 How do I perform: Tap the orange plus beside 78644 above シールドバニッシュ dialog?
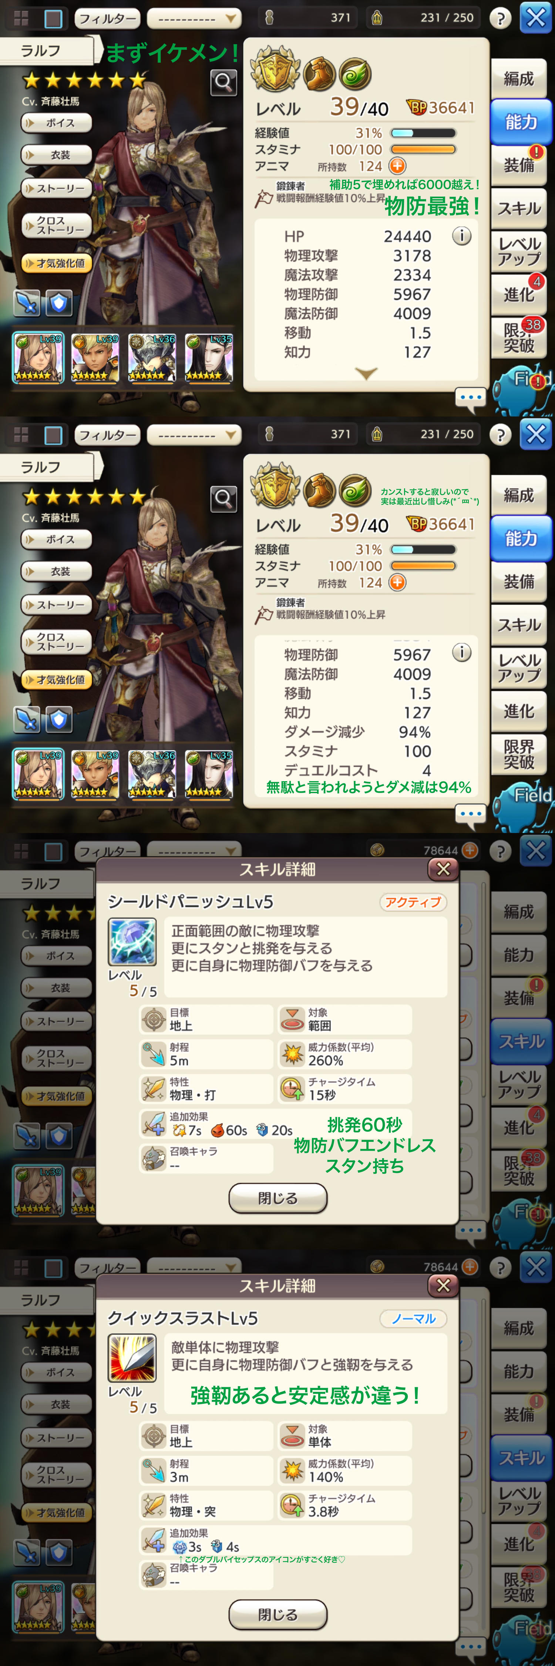pyautogui.click(x=470, y=850)
